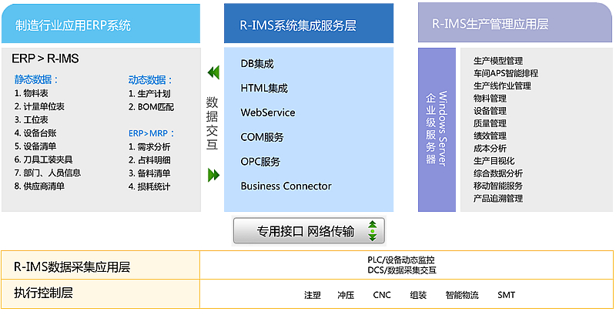Click 3. 工位表 entry
The width and height of the screenshot is (616, 315).
click(x=32, y=120)
